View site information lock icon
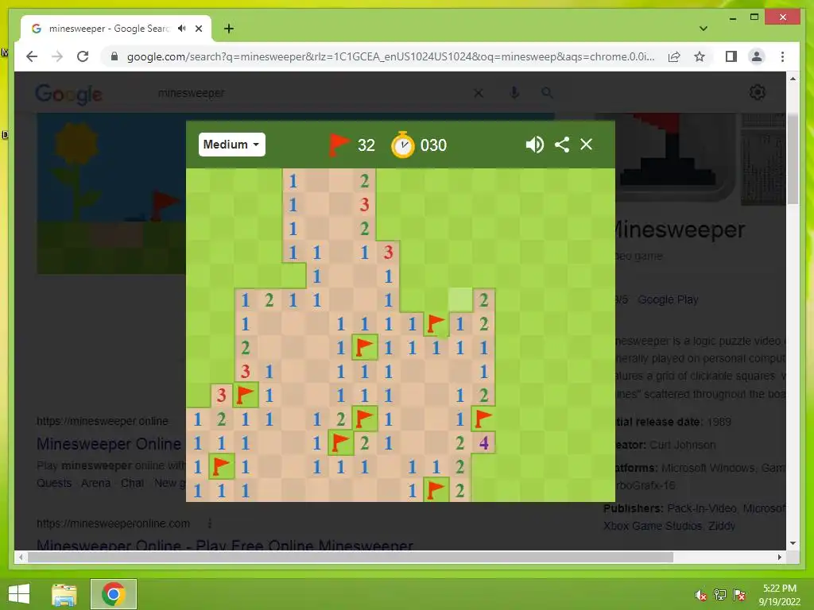 [114, 56]
